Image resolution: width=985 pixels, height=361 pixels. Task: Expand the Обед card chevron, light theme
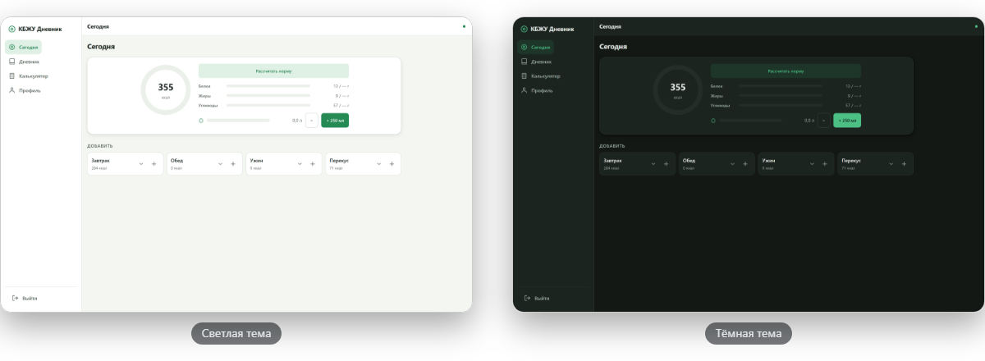[220, 163]
